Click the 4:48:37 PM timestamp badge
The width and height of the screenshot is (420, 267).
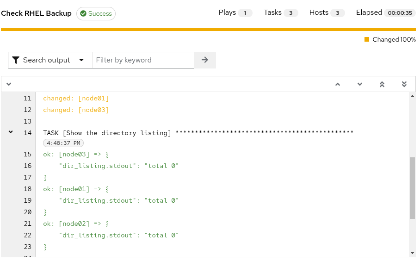(63, 143)
